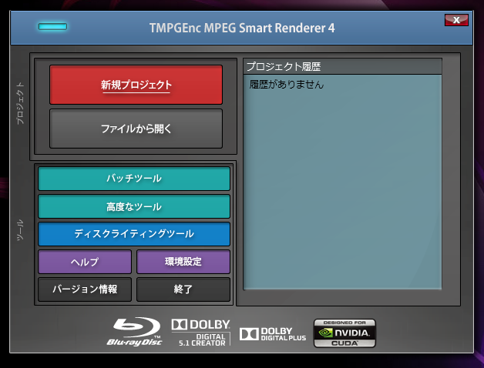Image resolution: width=484 pixels, height=368 pixels.
Task: Show バージョン情報 (version info)
Action: tap(85, 289)
